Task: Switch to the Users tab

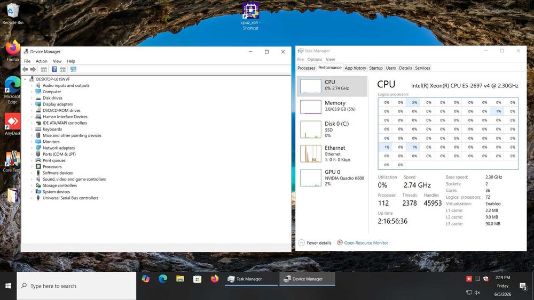Action: click(391, 68)
